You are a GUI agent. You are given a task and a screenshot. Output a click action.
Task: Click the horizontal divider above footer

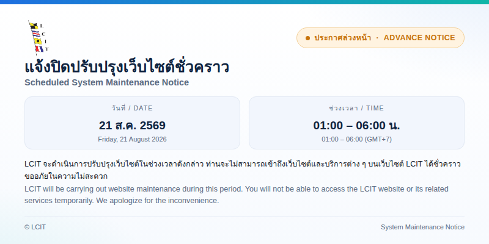point(244,217)
